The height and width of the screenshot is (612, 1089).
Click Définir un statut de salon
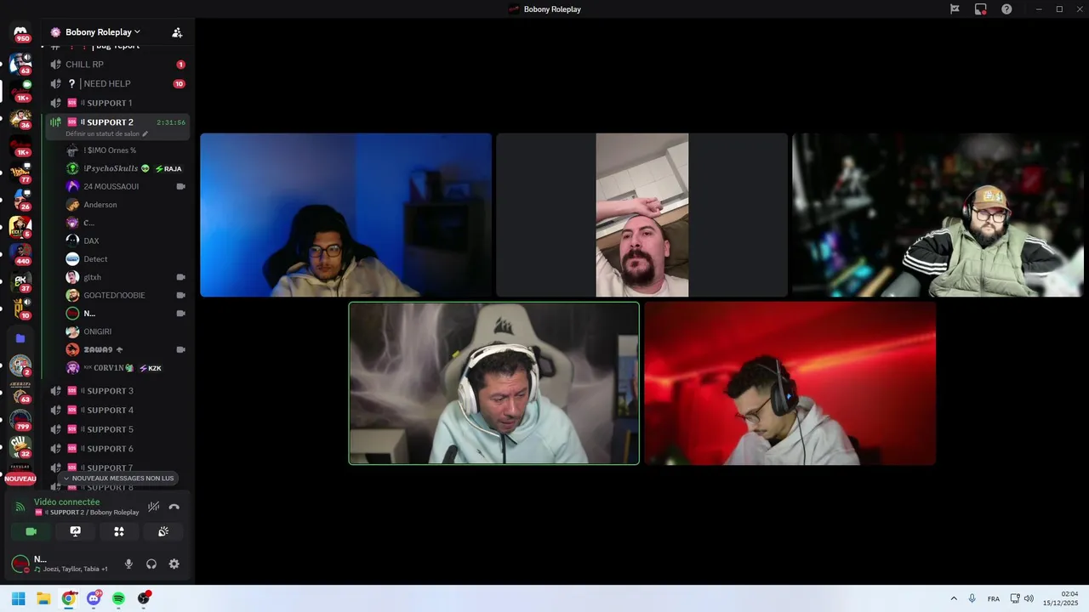[x=102, y=133]
